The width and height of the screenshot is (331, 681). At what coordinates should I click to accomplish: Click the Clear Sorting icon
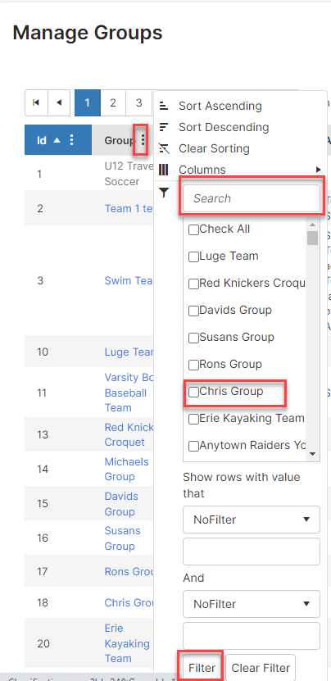[x=164, y=148]
